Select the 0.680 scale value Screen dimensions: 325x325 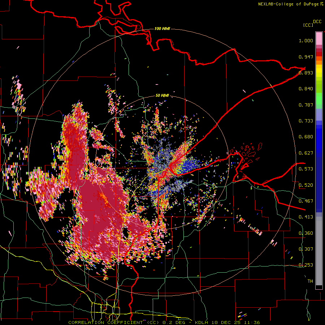[x=306, y=137]
